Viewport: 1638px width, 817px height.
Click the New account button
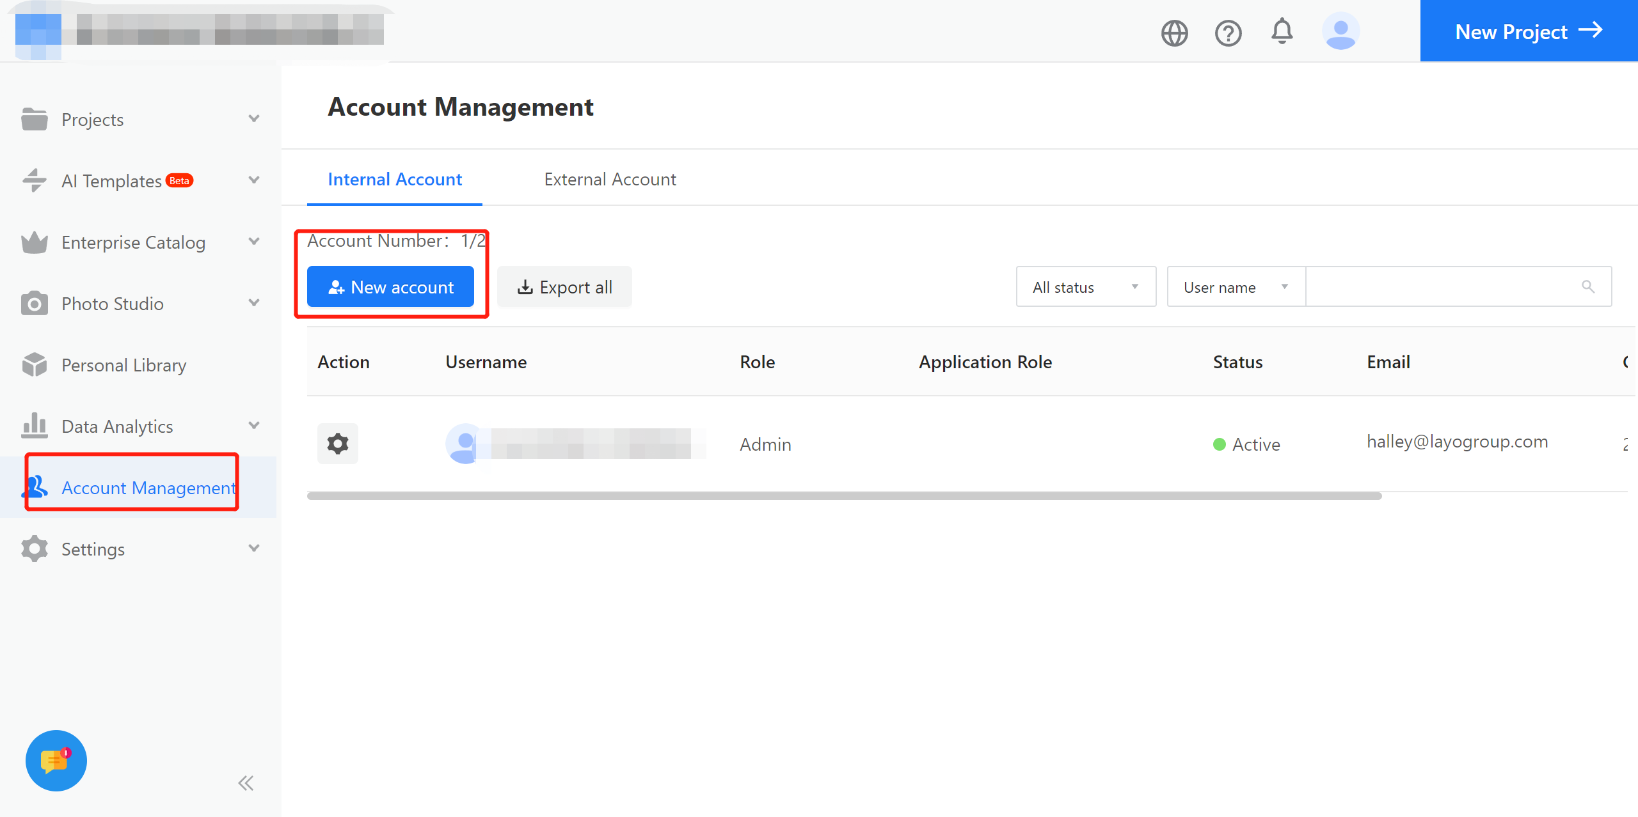[390, 287]
